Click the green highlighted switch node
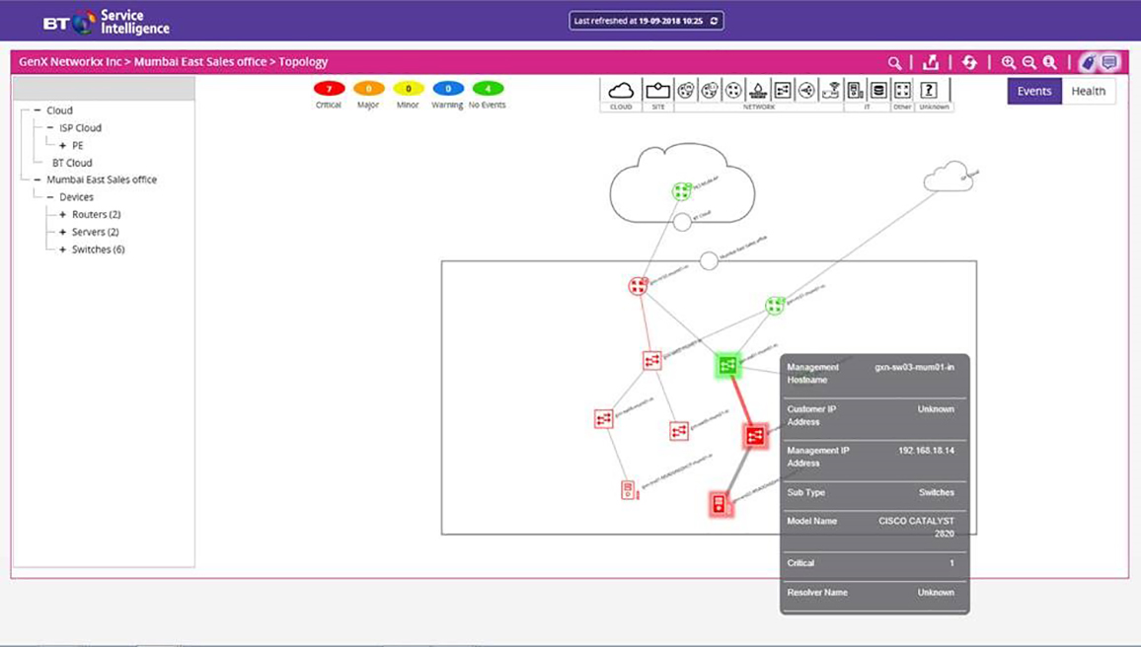This screenshot has width=1141, height=647. point(727,366)
